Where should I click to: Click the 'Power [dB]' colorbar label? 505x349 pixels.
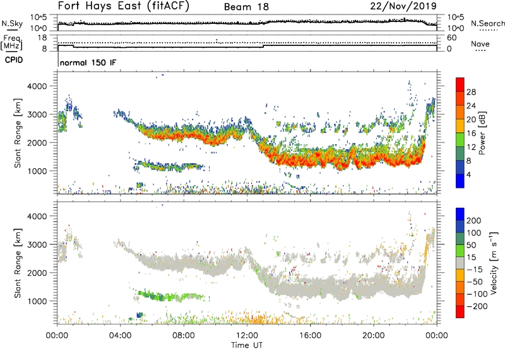tap(482, 133)
